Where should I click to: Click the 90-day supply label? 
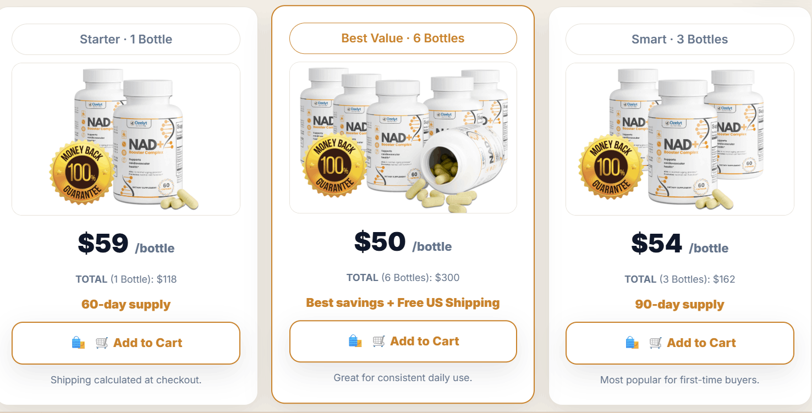679,304
